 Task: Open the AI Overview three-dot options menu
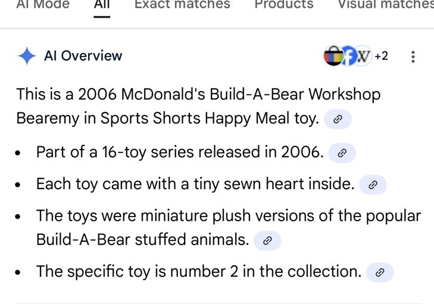(x=413, y=57)
